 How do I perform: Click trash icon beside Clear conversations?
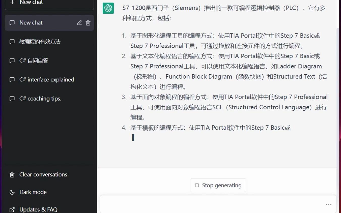tap(12, 175)
